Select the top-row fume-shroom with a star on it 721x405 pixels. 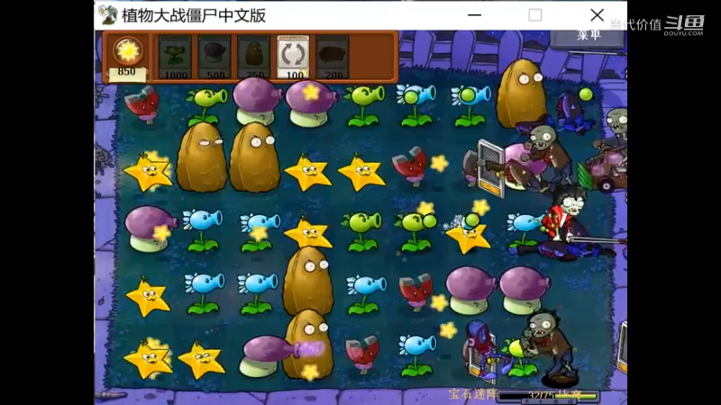tap(310, 103)
